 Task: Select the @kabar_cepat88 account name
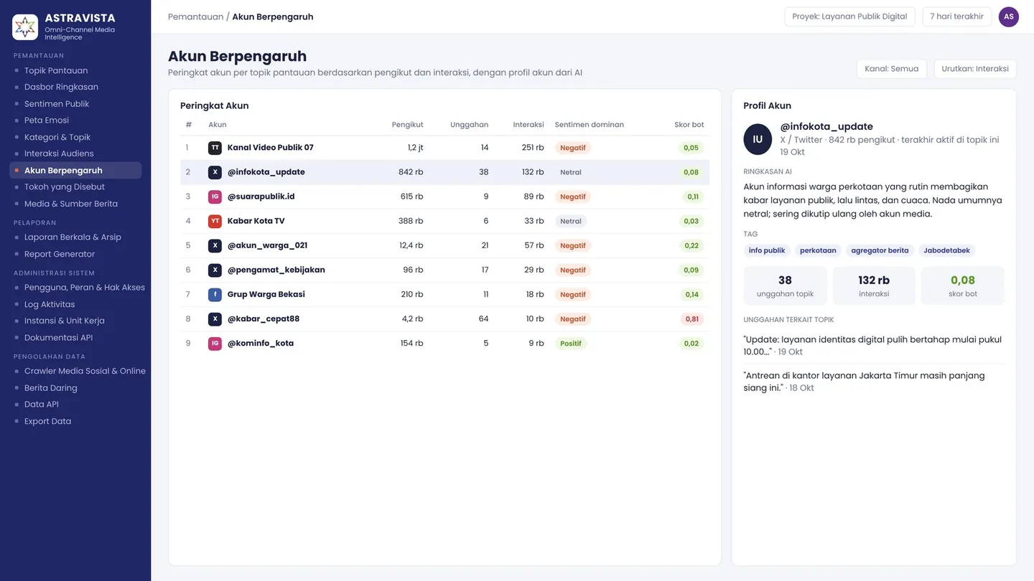click(x=264, y=318)
